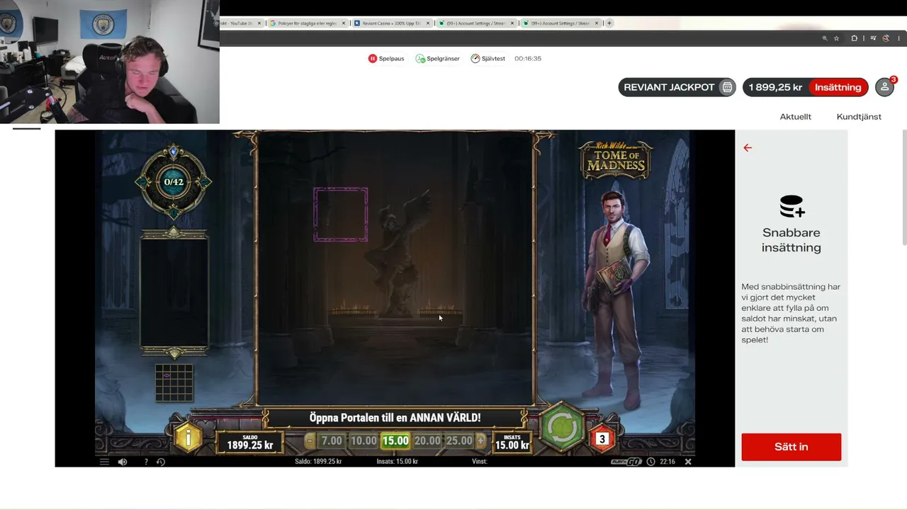Open the Kundtjänst customer service menu
Image resolution: width=907 pixels, height=510 pixels.
[x=859, y=117]
